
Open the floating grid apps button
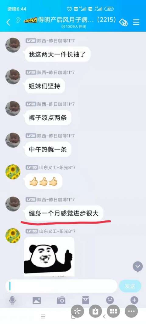pos(113,312)
